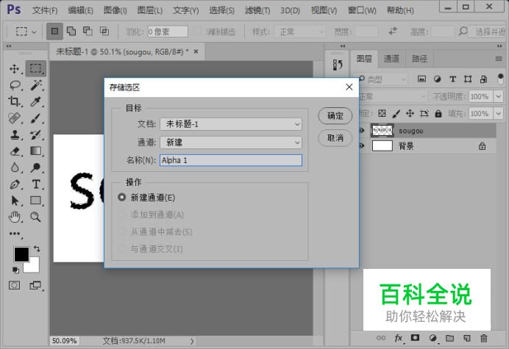Viewport: 509px width, 349px height.
Task: Toggle the pixel layer filter
Action: point(421,79)
